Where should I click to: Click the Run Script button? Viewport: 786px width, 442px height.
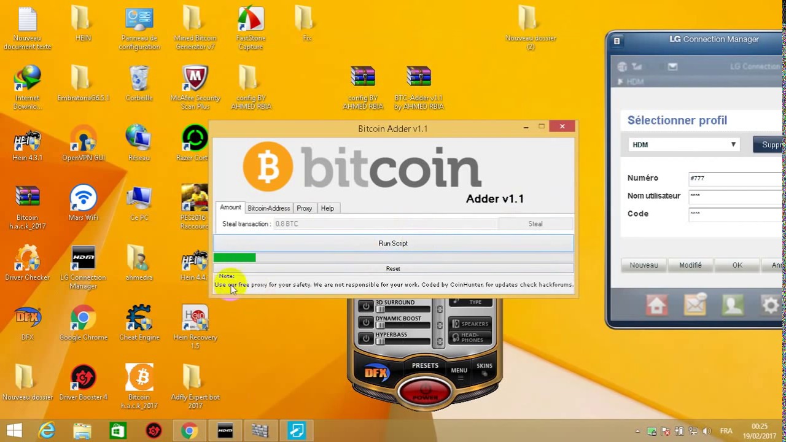coord(392,243)
